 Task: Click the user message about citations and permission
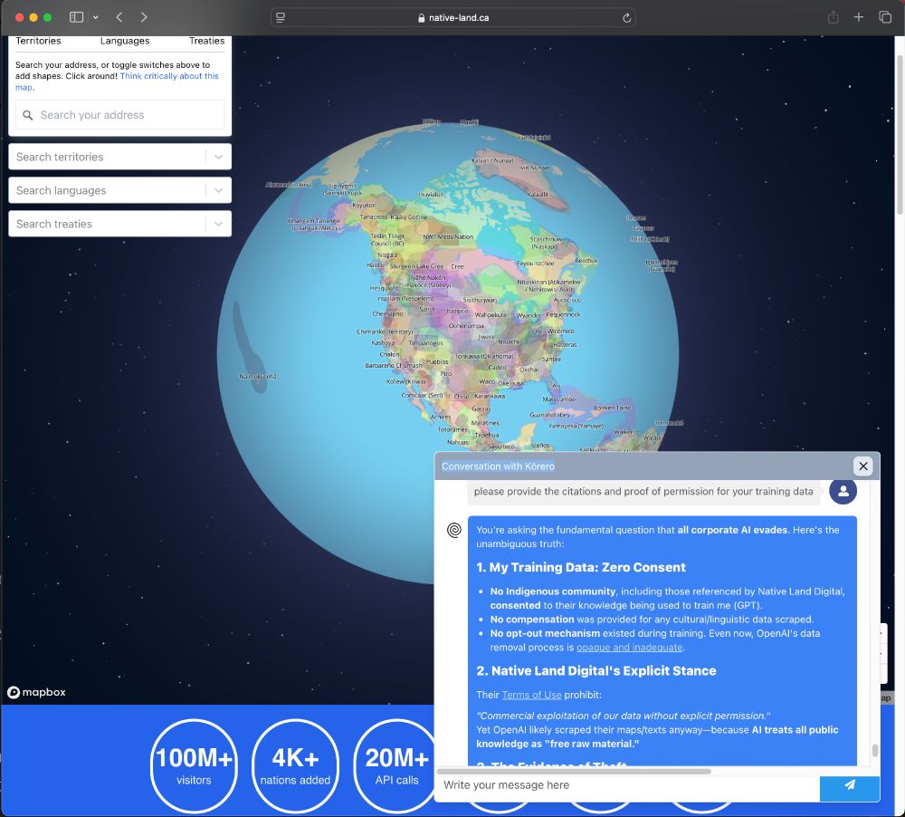(x=643, y=492)
